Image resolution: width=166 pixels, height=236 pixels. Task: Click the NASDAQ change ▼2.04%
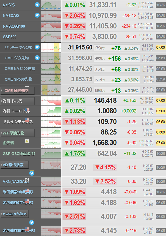click(74, 16)
